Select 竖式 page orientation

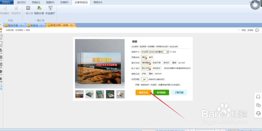click(x=151, y=57)
